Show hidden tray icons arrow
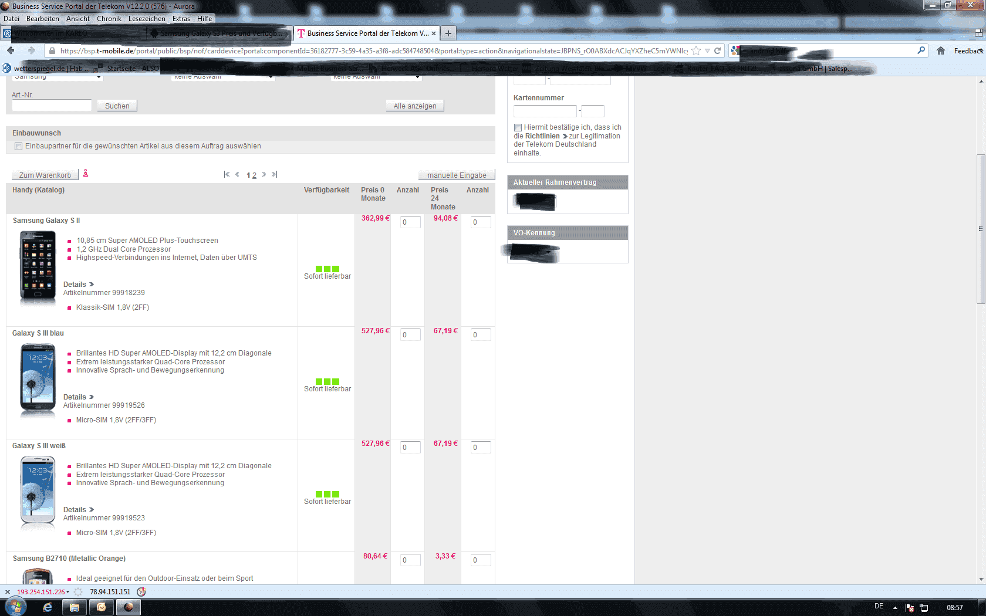The image size is (986, 616). click(x=895, y=608)
